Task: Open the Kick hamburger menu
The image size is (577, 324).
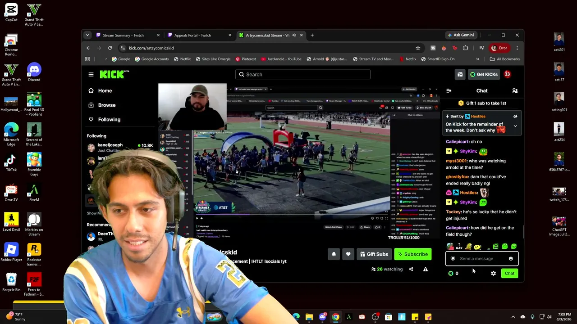Action: tap(91, 74)
